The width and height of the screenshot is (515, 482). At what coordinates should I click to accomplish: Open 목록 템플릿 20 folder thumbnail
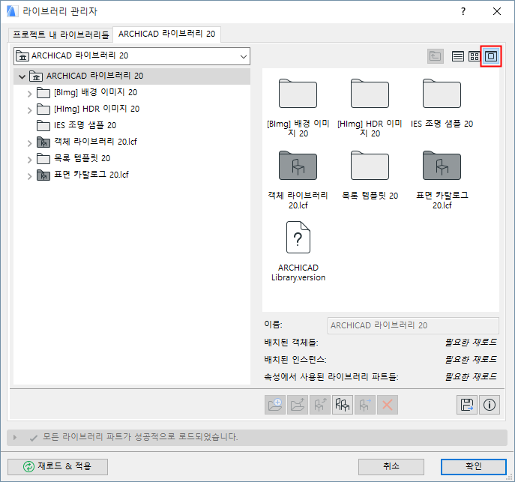click(370, 166)
